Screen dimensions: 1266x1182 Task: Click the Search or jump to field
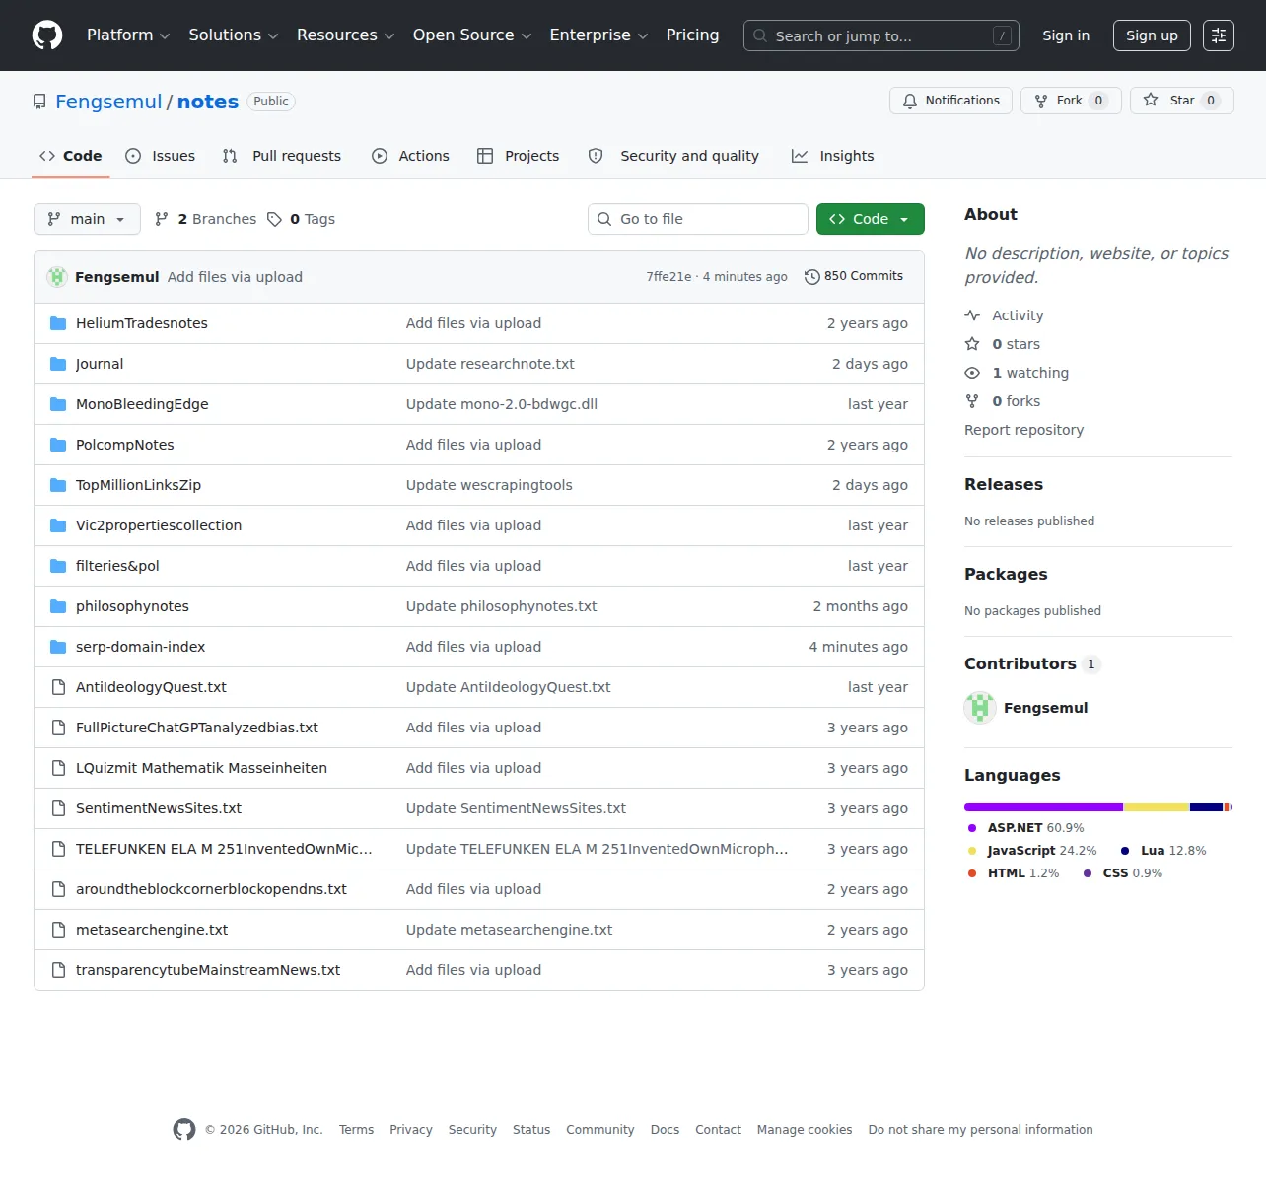tap(881, 35)
